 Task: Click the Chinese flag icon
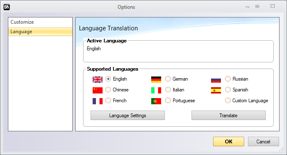97,90
